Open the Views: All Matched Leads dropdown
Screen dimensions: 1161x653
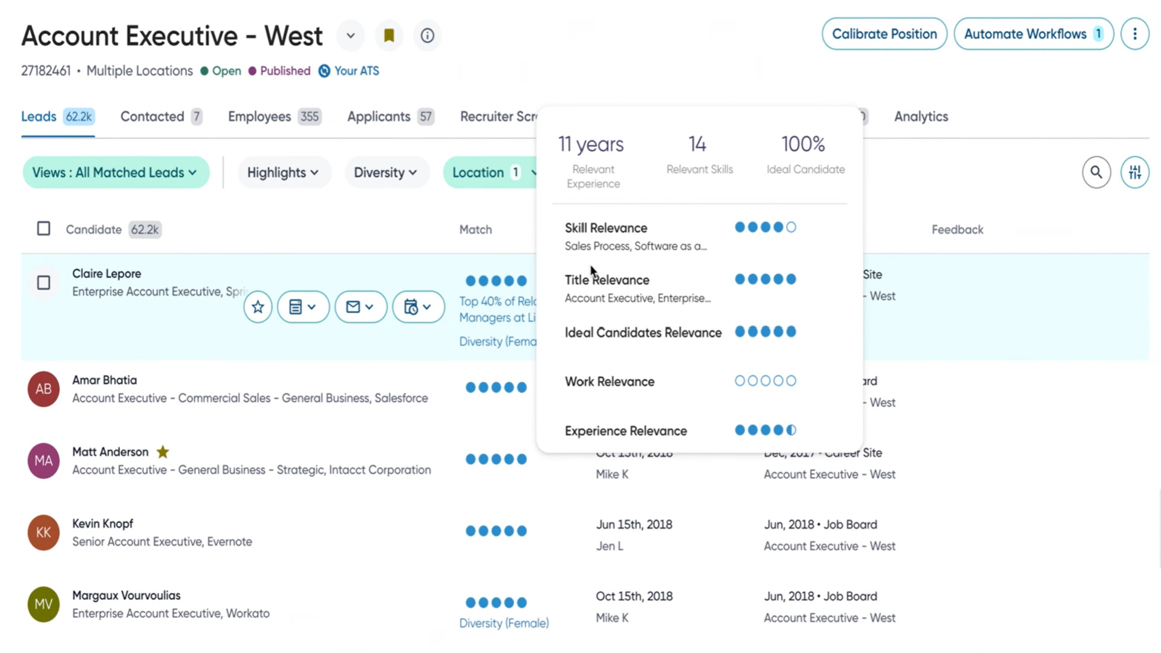coord(115,172)
